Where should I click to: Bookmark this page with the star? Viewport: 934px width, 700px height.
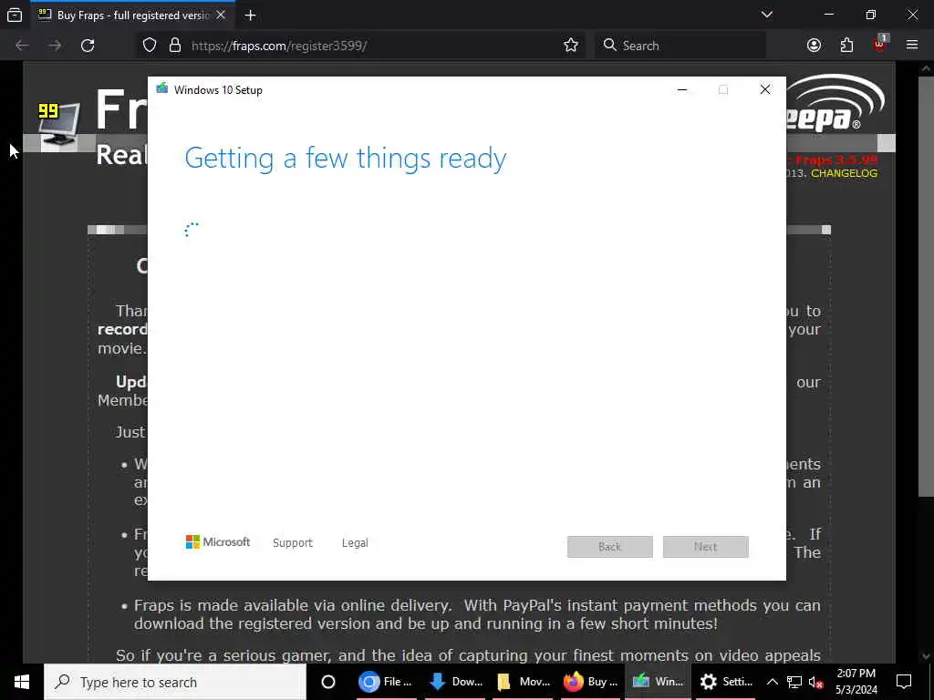(571, 46)
